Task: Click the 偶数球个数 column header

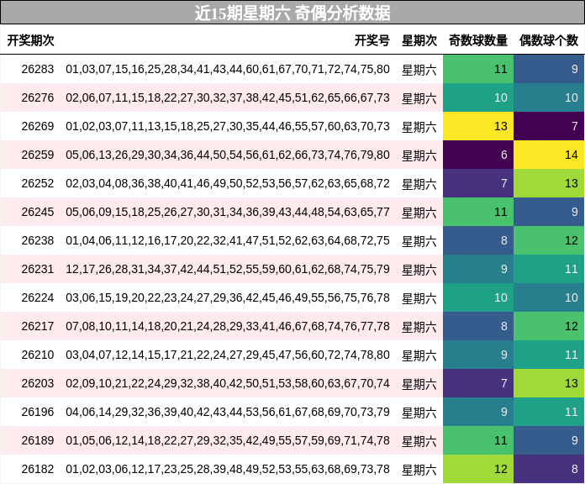Action: (x=549, y=40)
